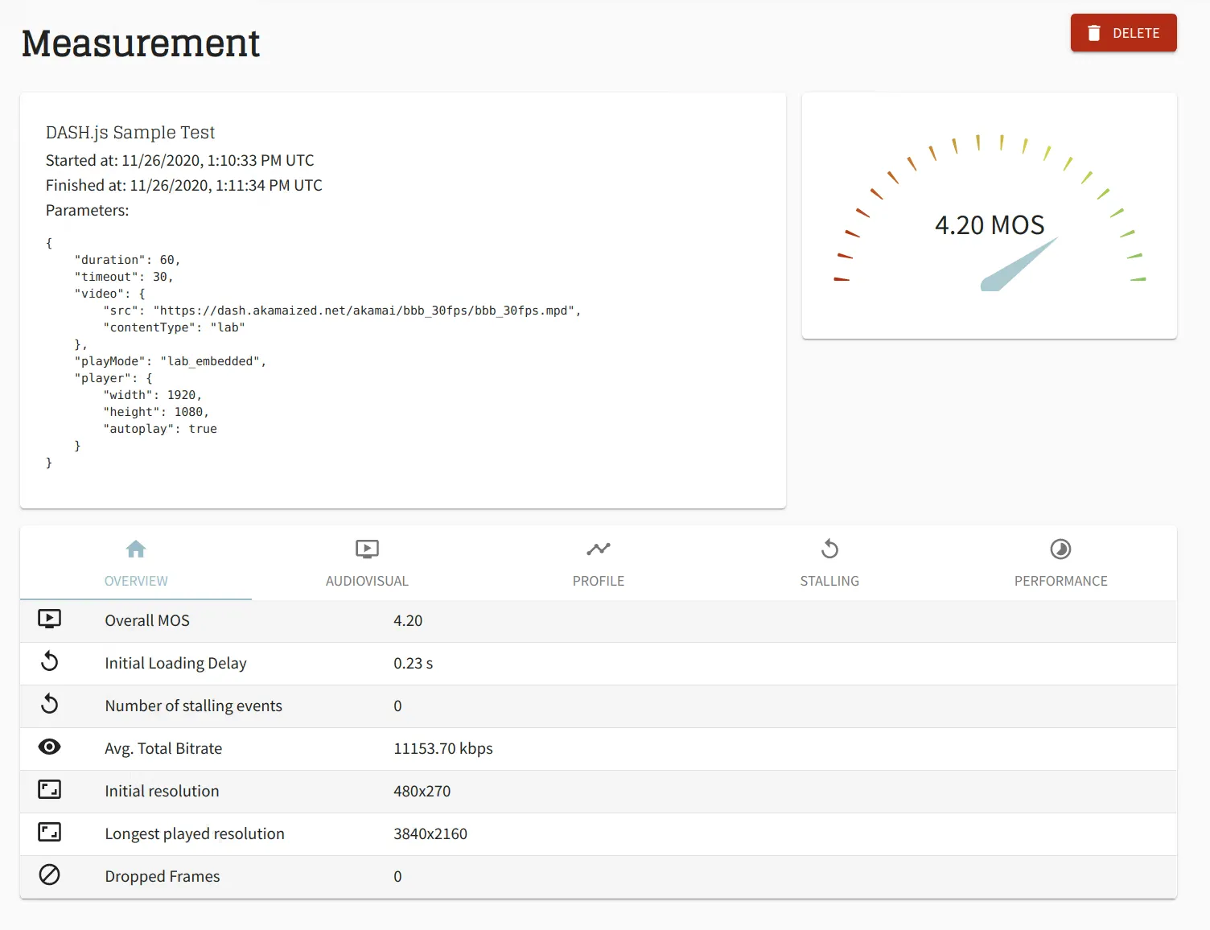Image resolution: width=1210 pixels, height=930 pixels.
Task: Click the blocked circle icon beside Dropped Frames
Action: pos(49,874)
